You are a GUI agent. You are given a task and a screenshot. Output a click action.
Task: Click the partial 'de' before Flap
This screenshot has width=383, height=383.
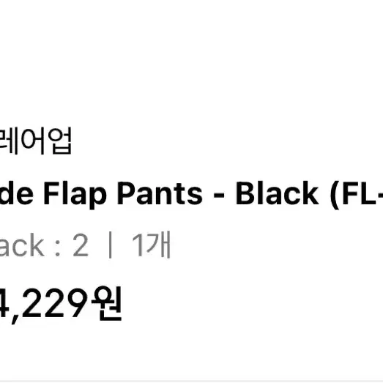(17, 193)
